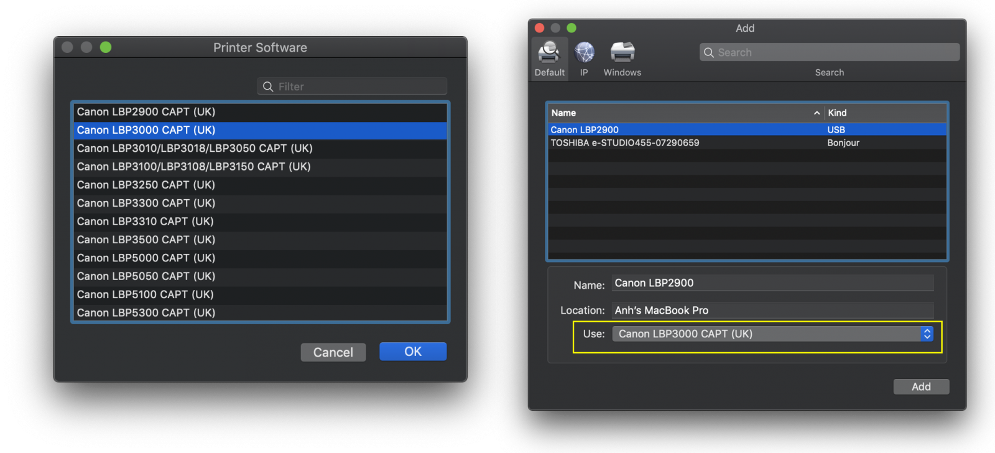Click the Filter field in Printer Software
Image resolution: width=995 pixels, height=453 pixels.
352,86
